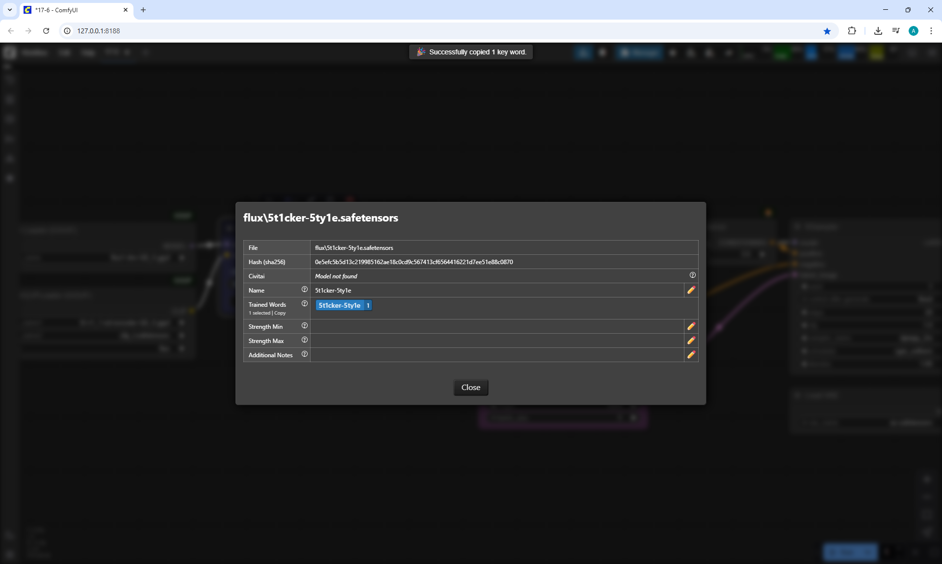
Task: Click help icon next to Strength Min
Action: click(x=304, y=326)
